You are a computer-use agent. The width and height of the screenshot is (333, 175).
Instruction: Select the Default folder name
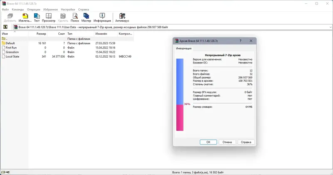tap(10, 43)
